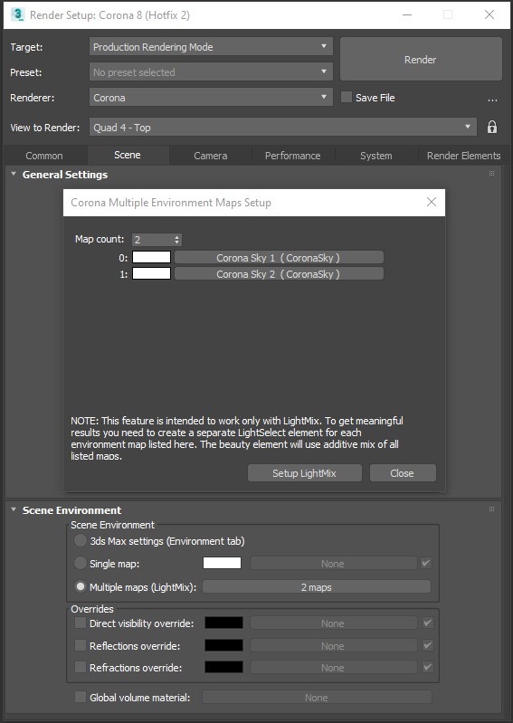This screenshot has height=723, width=513.
Task: Open the Render Elements tab
Action: [x=463, y=156]
